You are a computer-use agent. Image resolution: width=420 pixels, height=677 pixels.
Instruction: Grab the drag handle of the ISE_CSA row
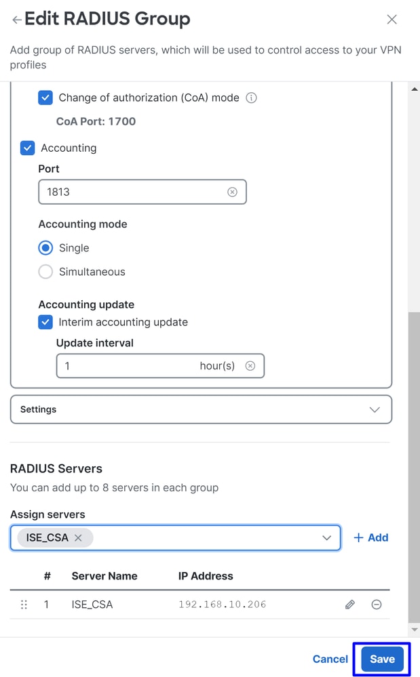(x=24, y=604)
